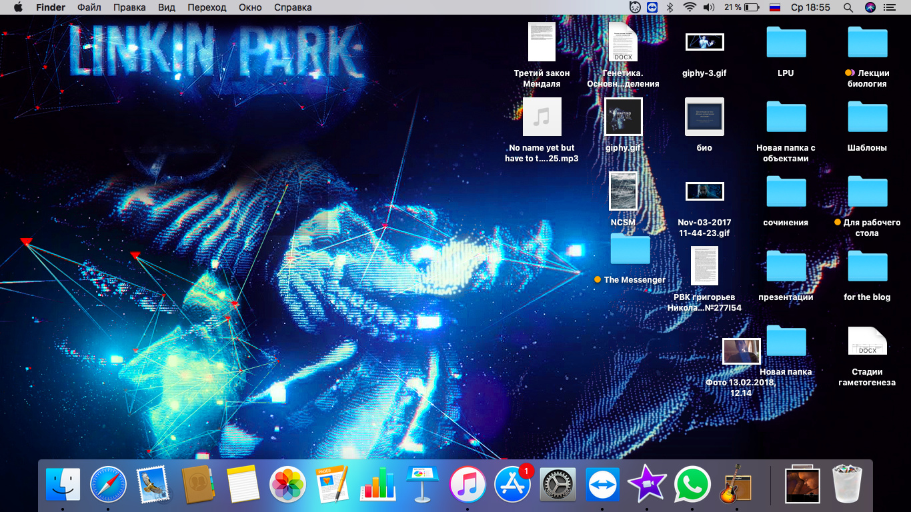Select the Новая папка с объектами folder

click(x=786, y=117)
